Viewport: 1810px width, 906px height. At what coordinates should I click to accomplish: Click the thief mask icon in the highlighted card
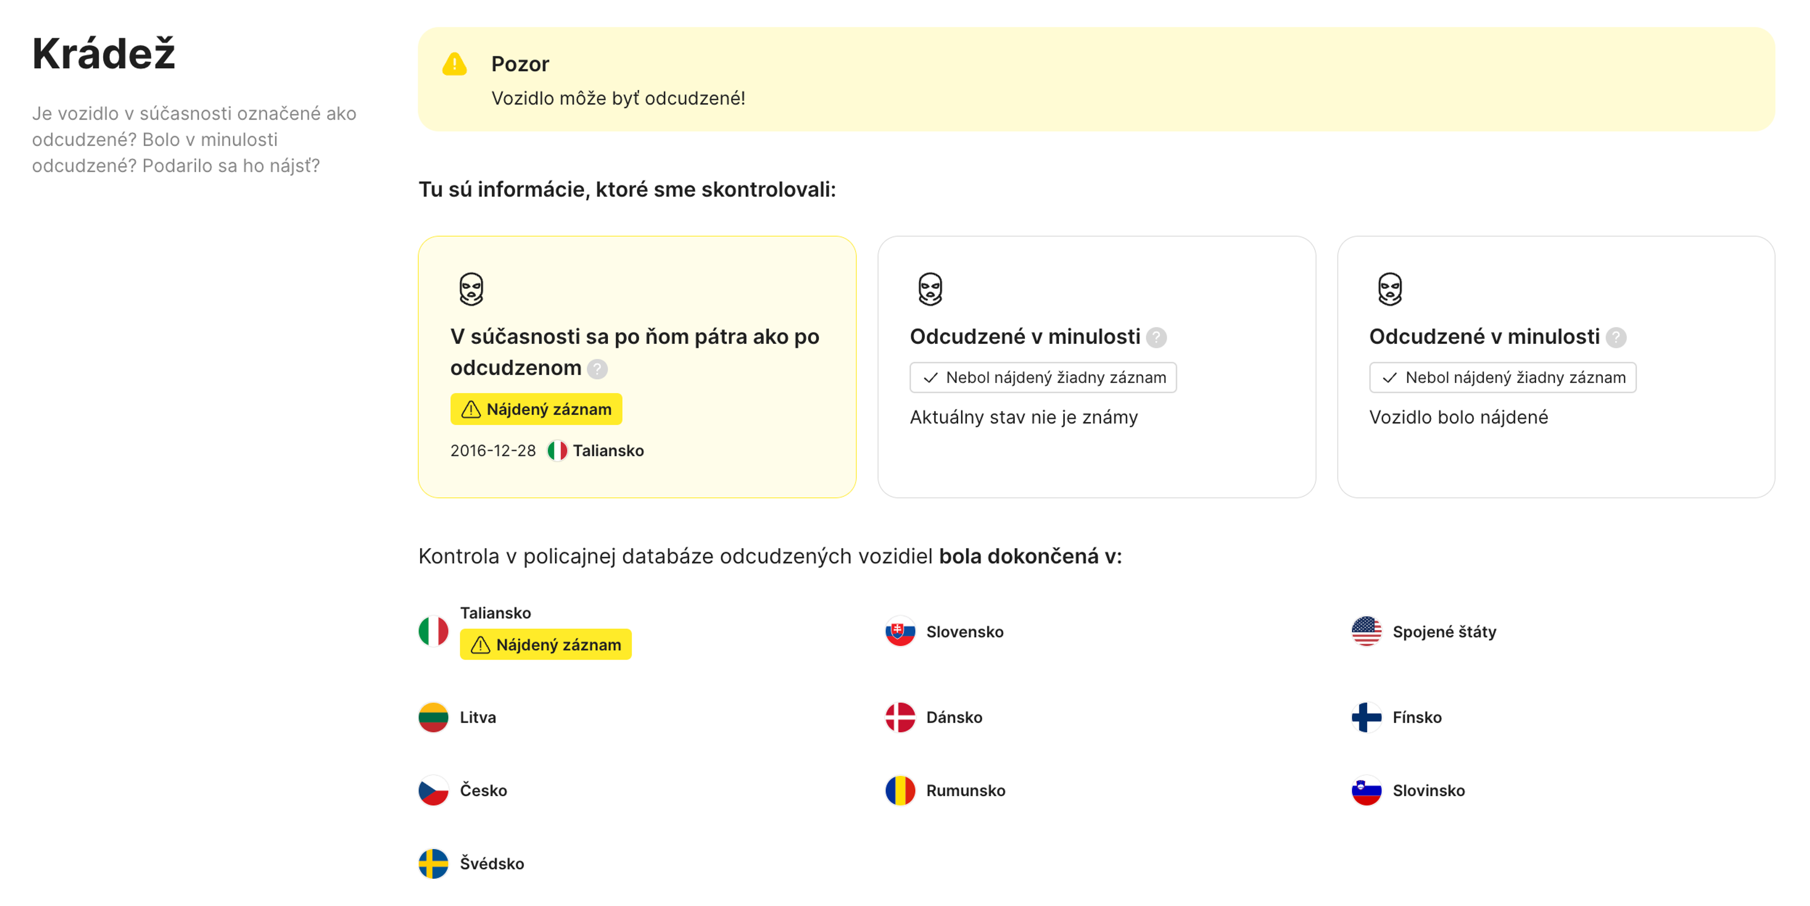coord(471,289)
